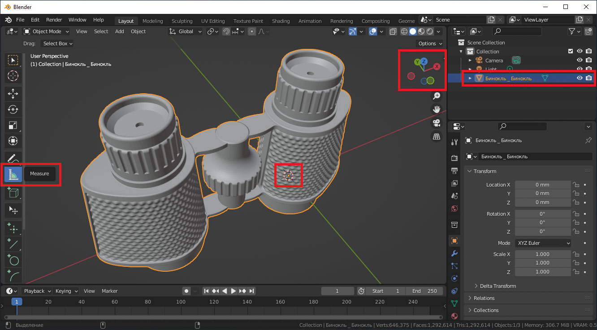Open the Object Mode dropdown
597x330 pixels.
pos(47,31)
